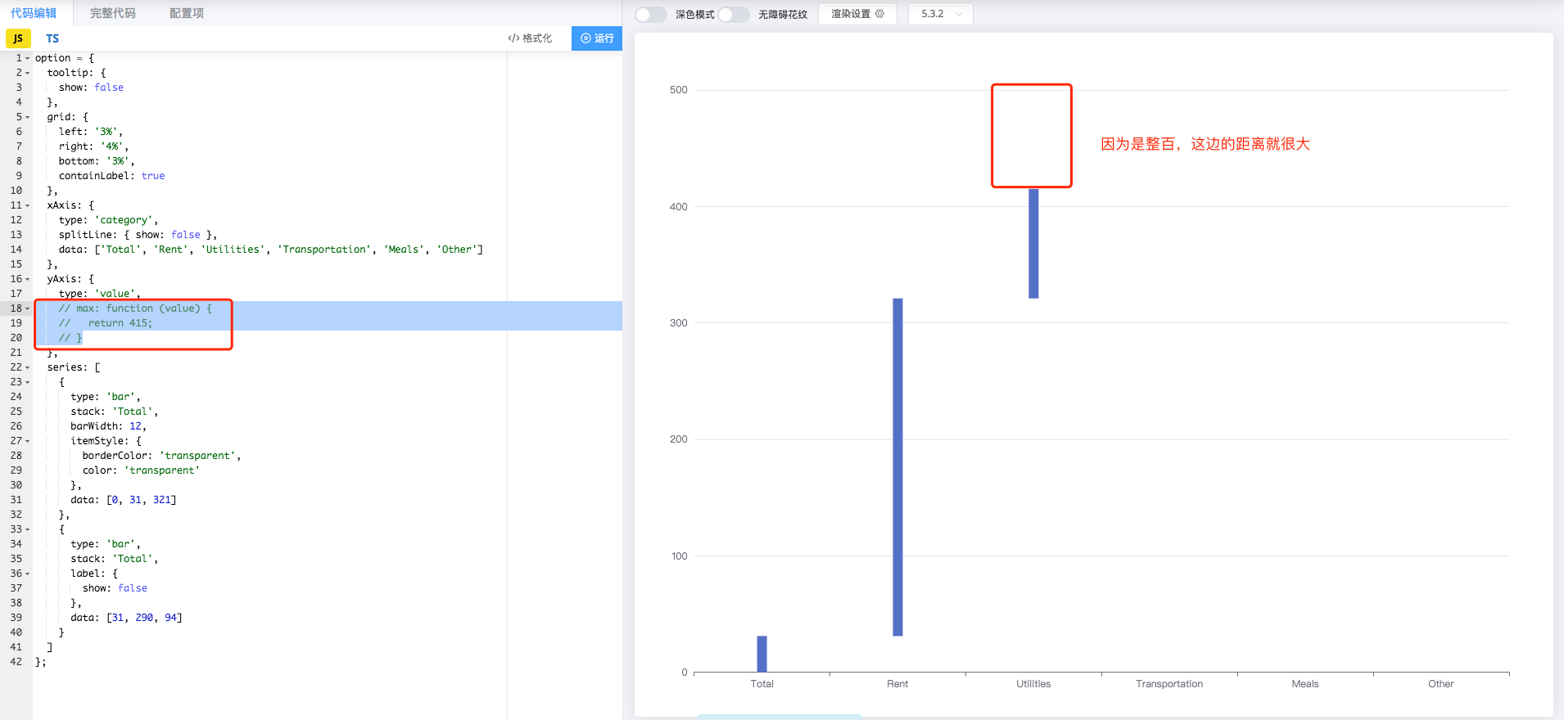1564x720 pixels.
Task: Open the 5.3.2 version dropdown
Action: coord(940,14)
